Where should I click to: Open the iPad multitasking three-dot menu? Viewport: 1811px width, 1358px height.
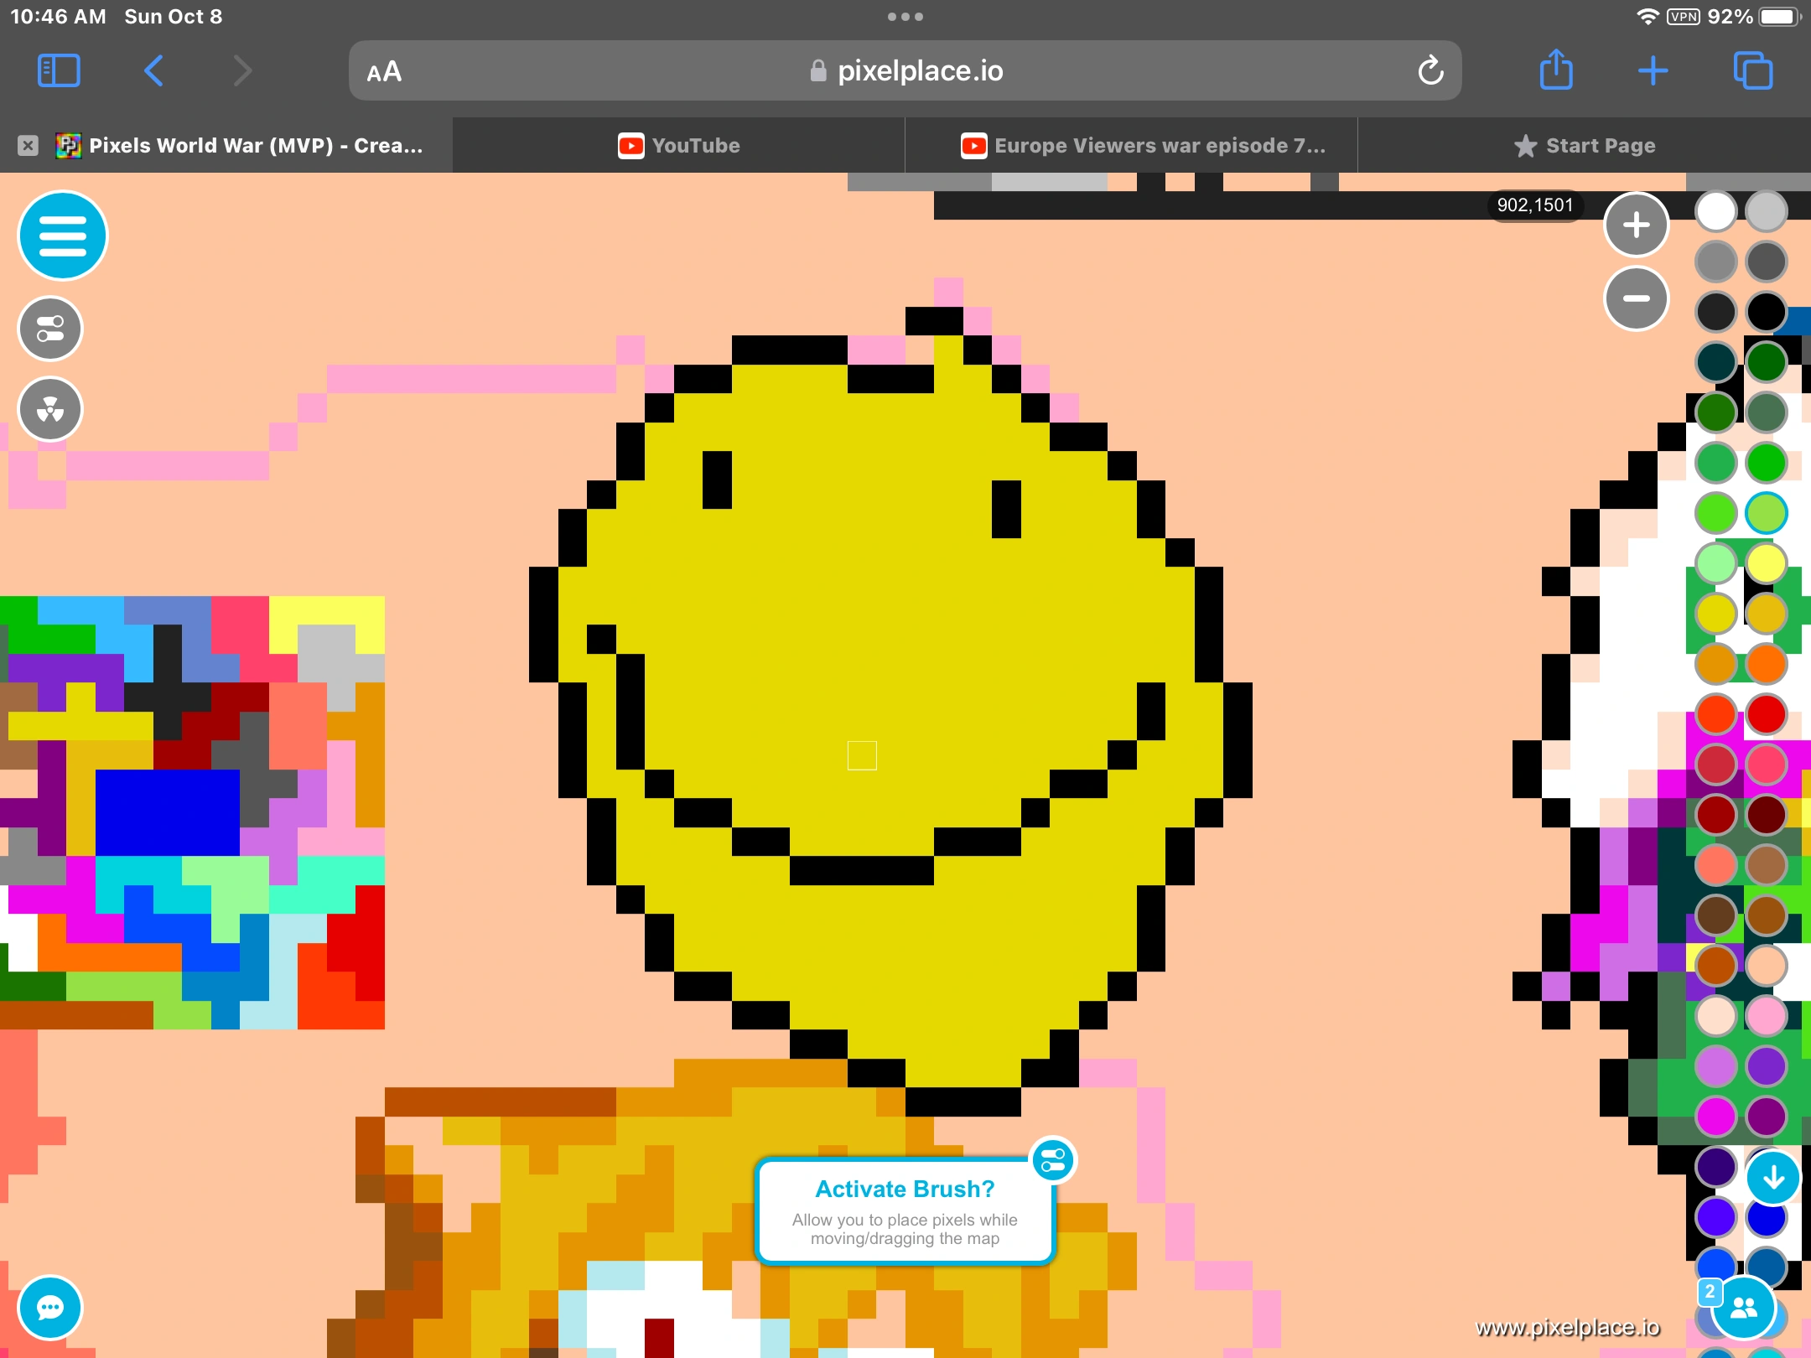tap(905, 15)
